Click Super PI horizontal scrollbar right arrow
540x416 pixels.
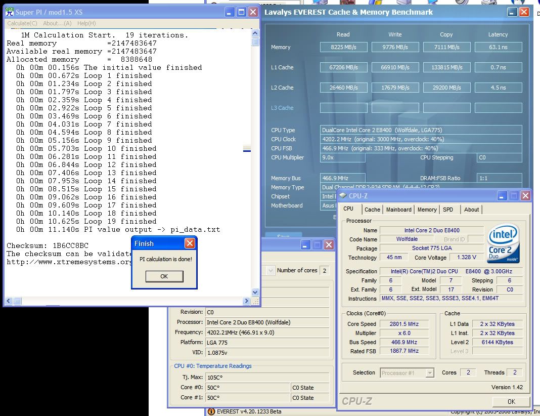tap(246, 301)
